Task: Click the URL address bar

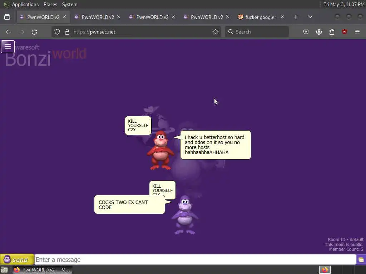Action: click(x=137, y=32)
